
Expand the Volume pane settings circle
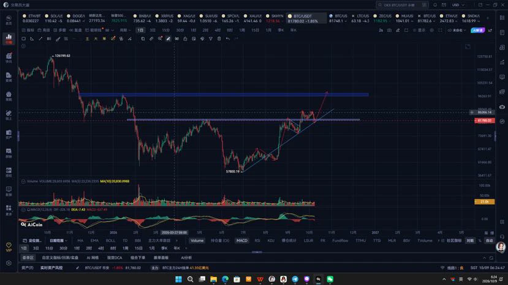pos(23,181)
